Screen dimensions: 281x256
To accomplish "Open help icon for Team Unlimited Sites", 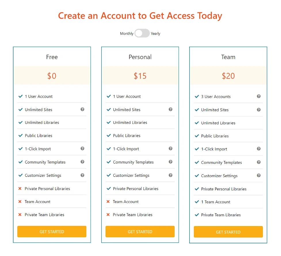I will tap(259, 110).
